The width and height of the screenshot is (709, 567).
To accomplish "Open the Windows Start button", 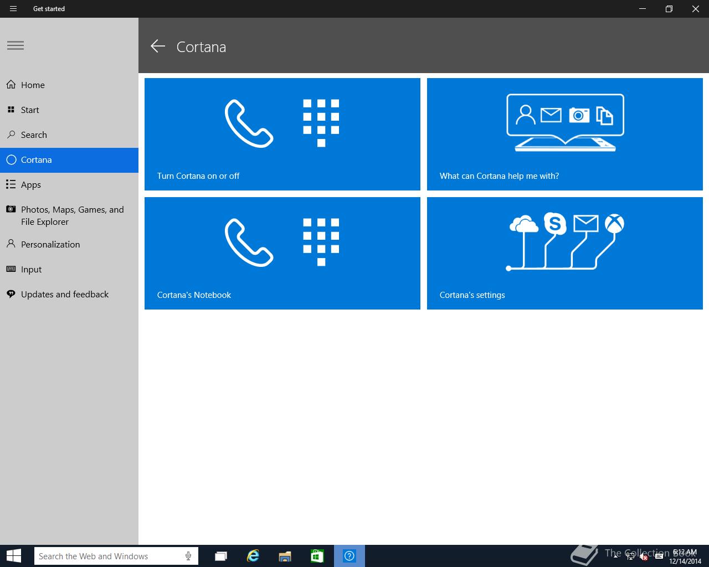I will pyautogui.click(x=13, y=556).
